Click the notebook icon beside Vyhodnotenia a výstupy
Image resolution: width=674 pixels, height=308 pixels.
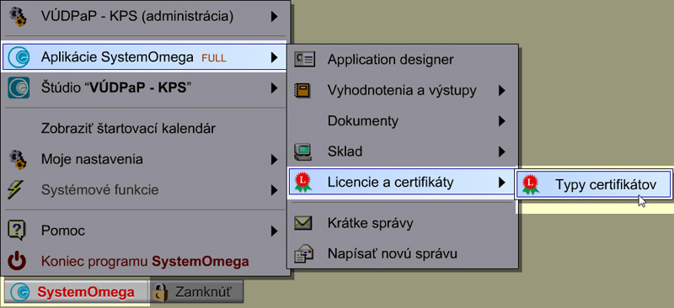[x=302, y=91]
